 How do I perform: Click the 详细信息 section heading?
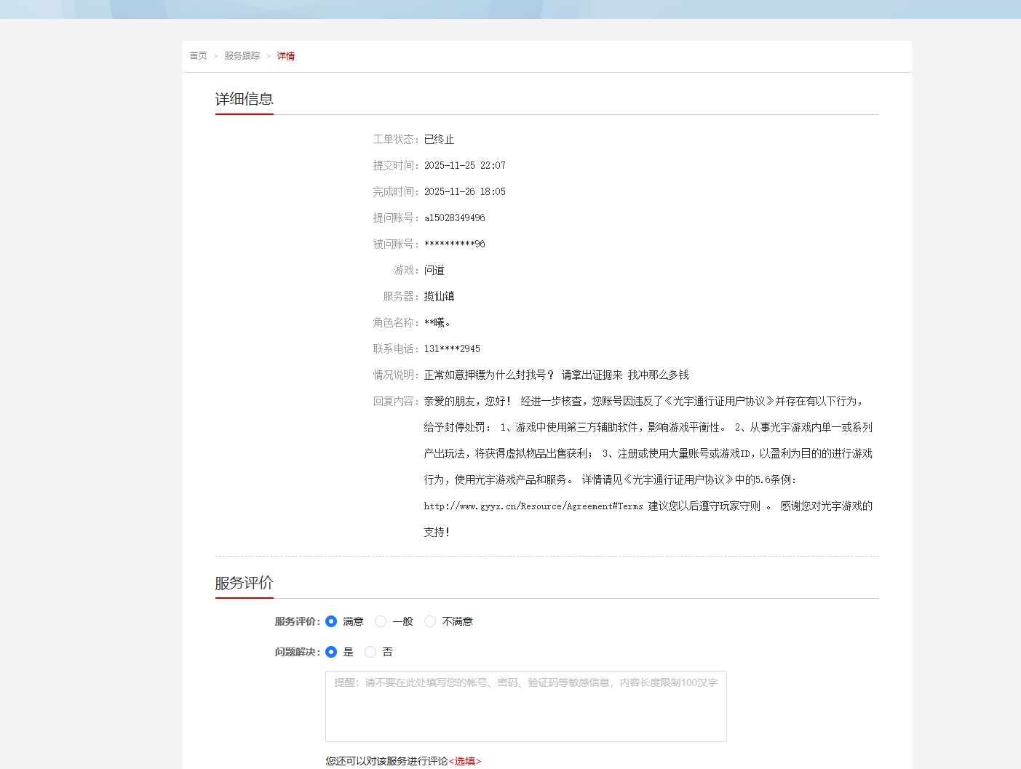(x=244, y=99)
